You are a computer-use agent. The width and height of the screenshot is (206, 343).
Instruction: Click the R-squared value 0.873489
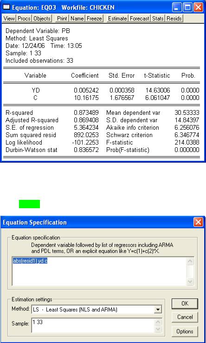coord(86,113)
